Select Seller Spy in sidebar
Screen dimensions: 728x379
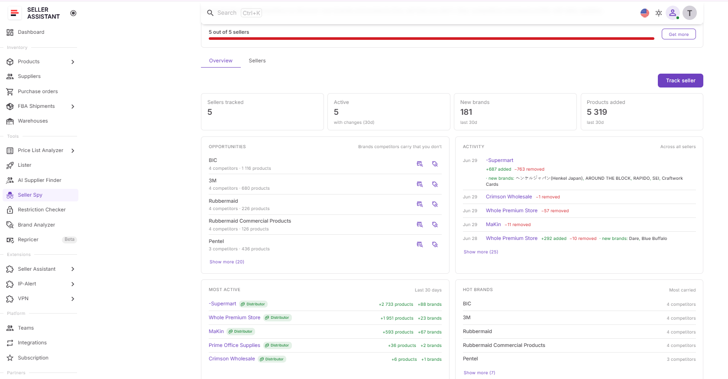tap(40, 195)
